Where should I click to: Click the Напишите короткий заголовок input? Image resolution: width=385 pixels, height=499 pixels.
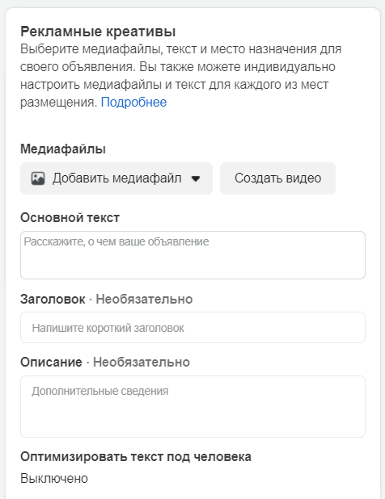[192, 328]
